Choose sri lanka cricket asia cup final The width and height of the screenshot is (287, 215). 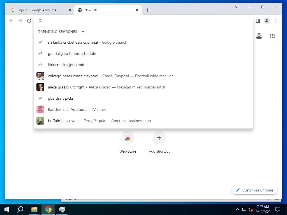click(x=143, y=42)
